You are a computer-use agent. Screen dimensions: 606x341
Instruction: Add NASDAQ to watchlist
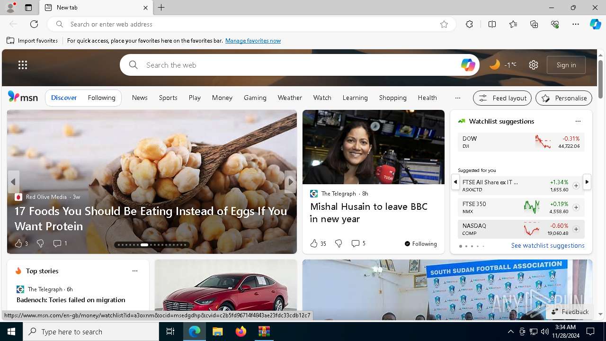(x=576, y=229)
